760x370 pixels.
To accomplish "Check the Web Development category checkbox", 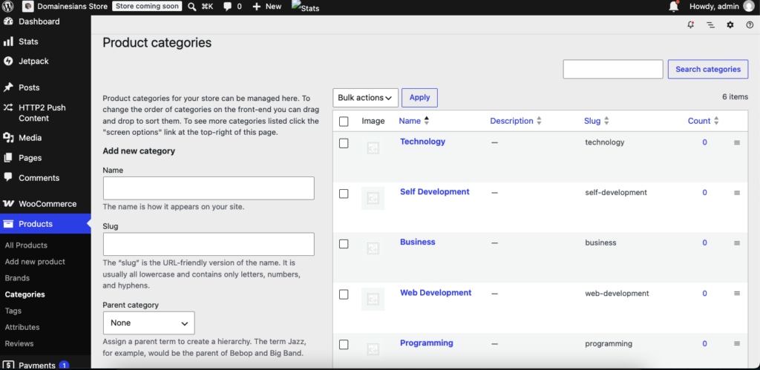I will pos(344,294).
